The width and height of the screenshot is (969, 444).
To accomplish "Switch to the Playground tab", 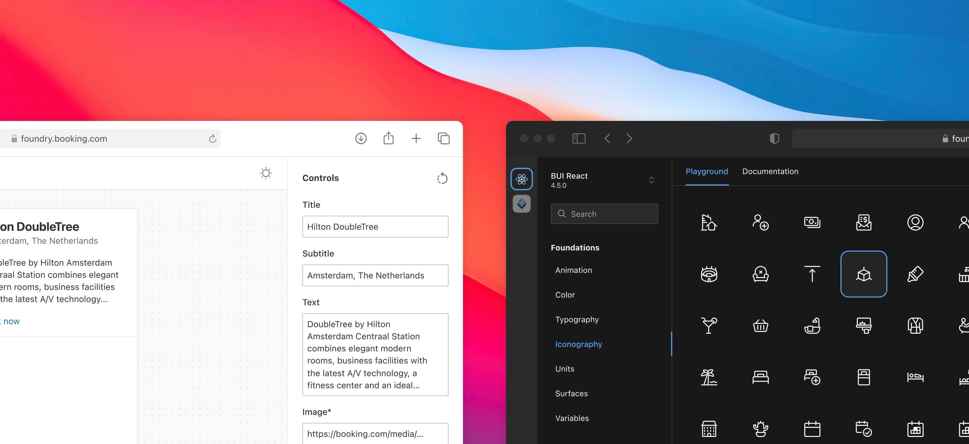I will [x=707, y=172].
